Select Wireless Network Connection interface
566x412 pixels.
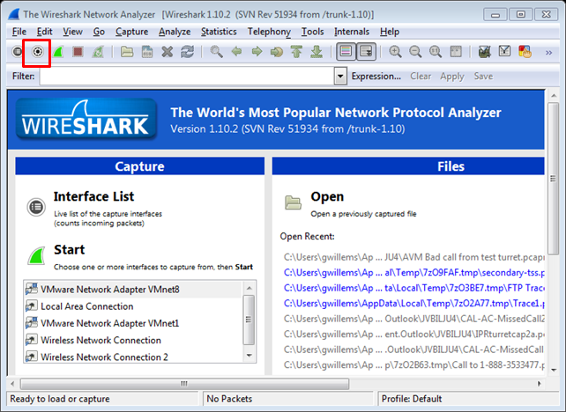point(133,341)
